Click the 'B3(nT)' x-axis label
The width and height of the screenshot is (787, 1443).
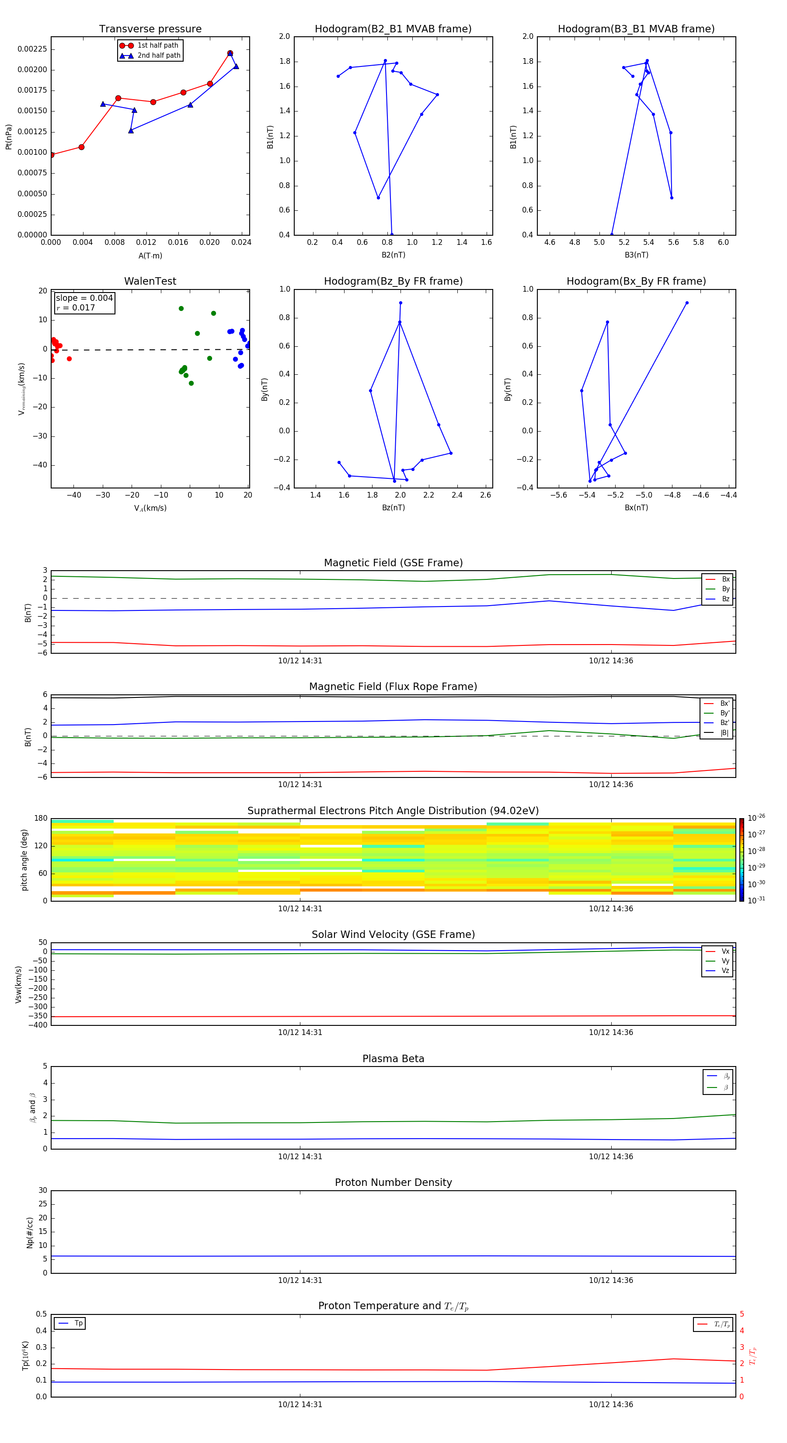tap(636, 255)
